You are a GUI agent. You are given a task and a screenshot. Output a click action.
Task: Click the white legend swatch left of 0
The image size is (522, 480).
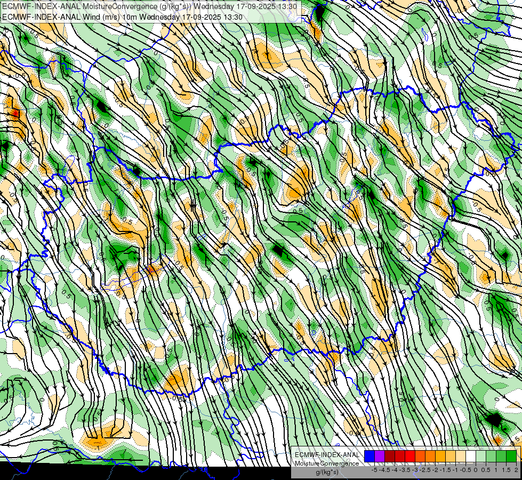click(471, 457)
